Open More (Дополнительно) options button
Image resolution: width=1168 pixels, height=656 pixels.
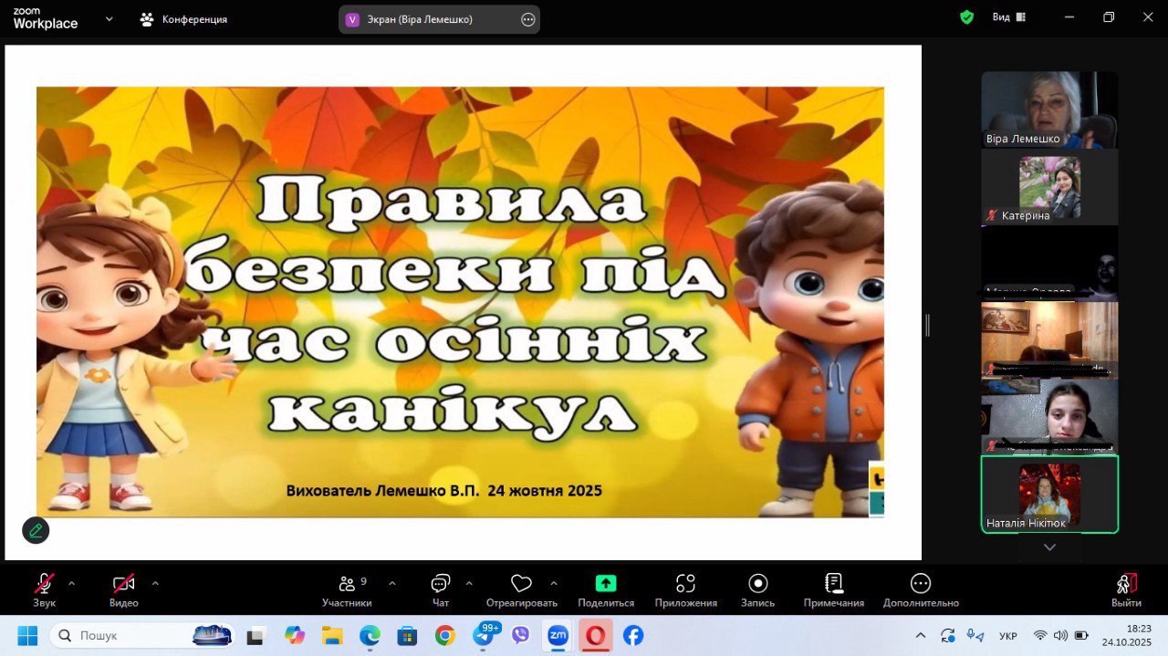click(x=920, y=584)
